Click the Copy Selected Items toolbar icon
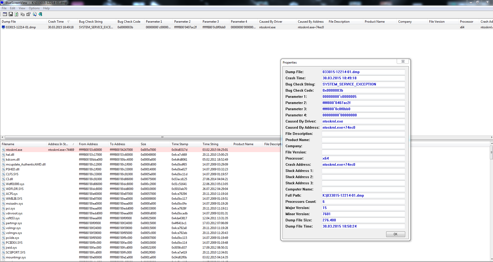 (x=23, y=14)
